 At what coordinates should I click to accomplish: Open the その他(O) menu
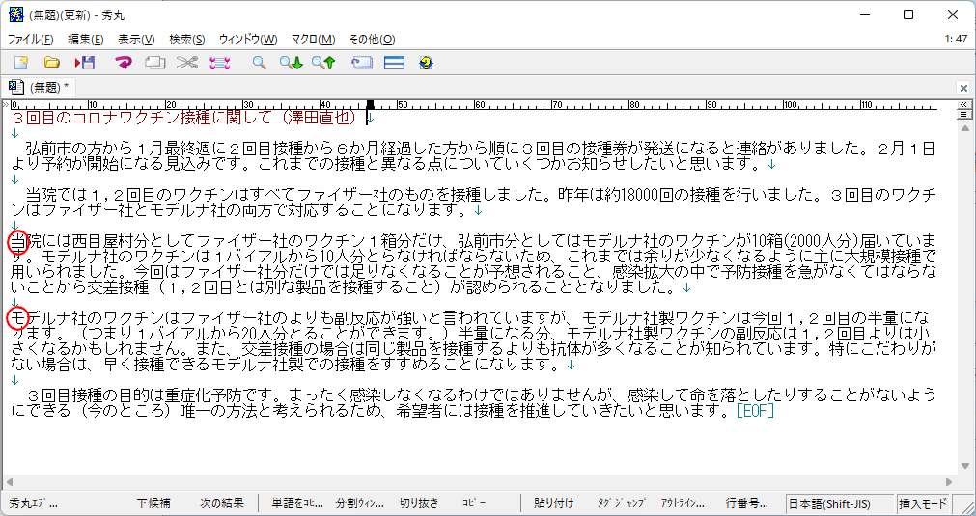pyautogui.click(x=373, y=40)
